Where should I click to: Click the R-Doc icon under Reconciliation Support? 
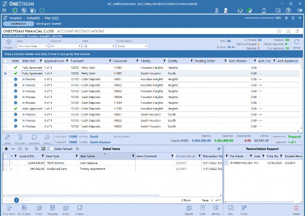coord(244,208)
